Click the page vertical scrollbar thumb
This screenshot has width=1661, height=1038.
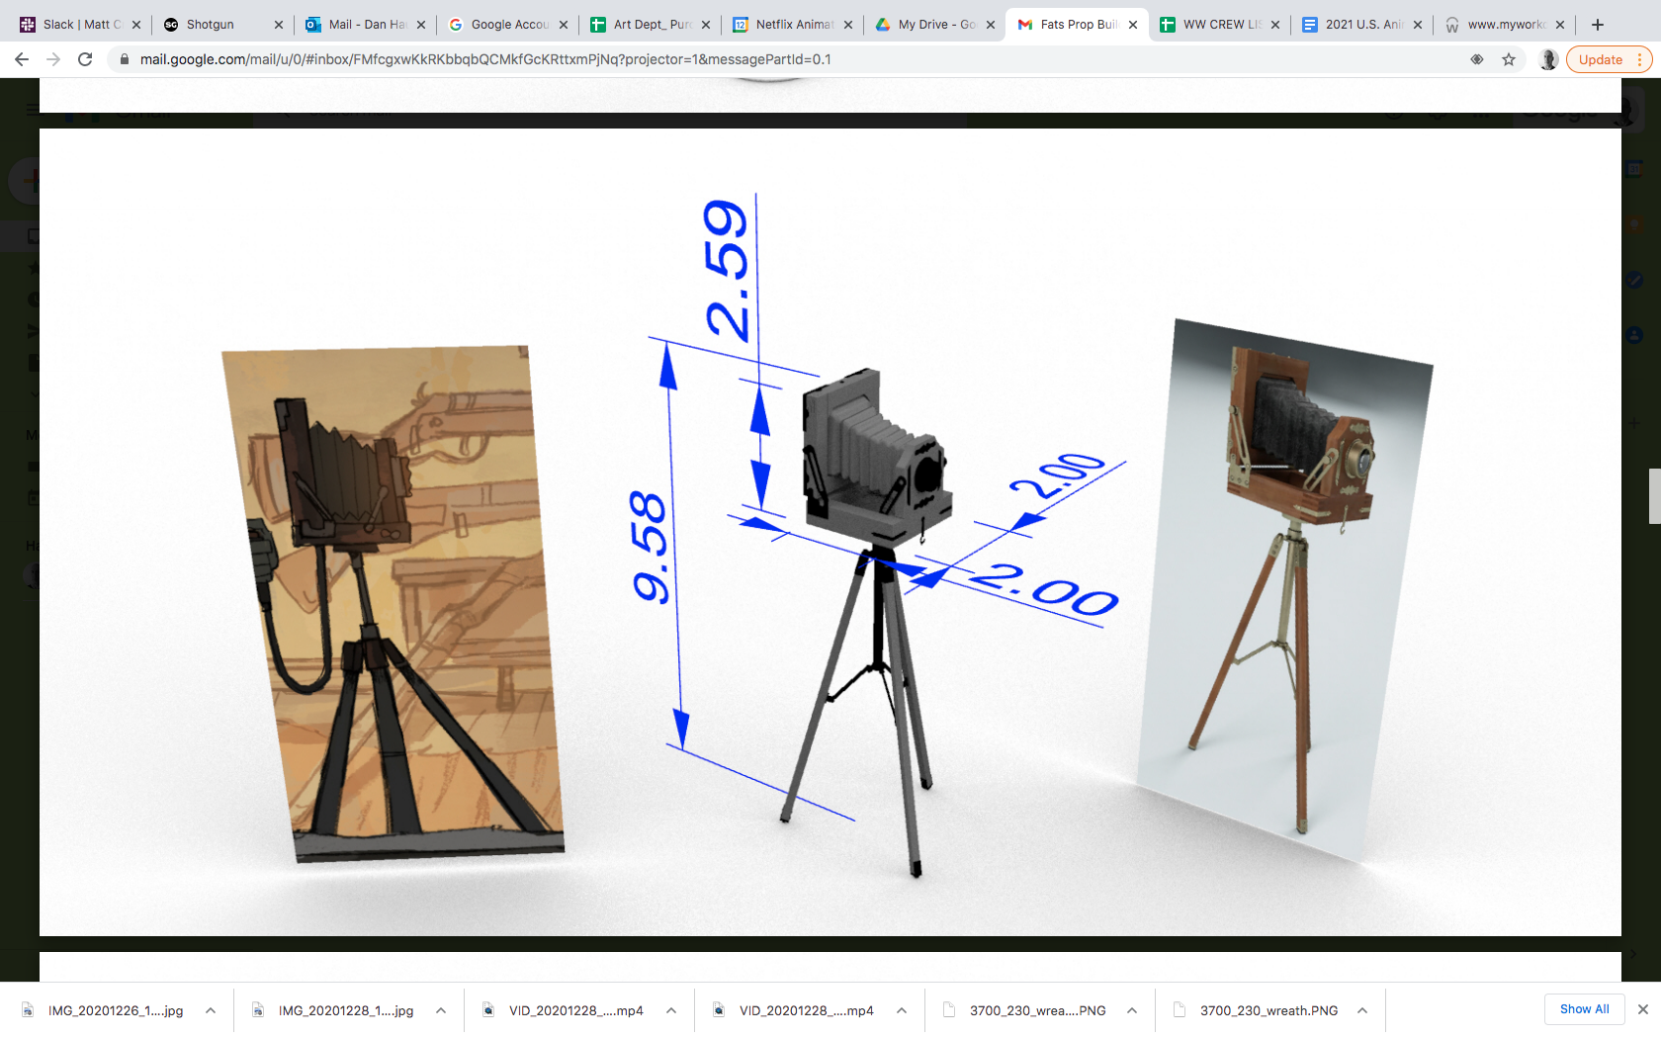click(1654, 496)
